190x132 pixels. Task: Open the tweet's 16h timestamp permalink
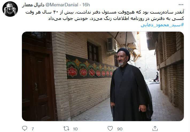pyautogui.click(x=86, y=5)
